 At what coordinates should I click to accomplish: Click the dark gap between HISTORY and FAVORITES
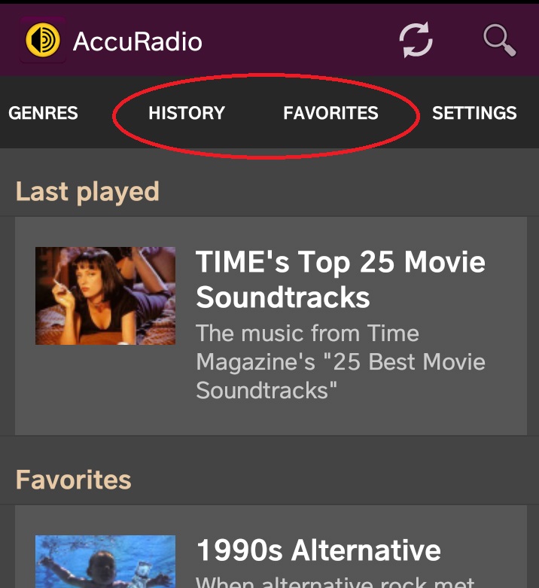tap(254, 113)
